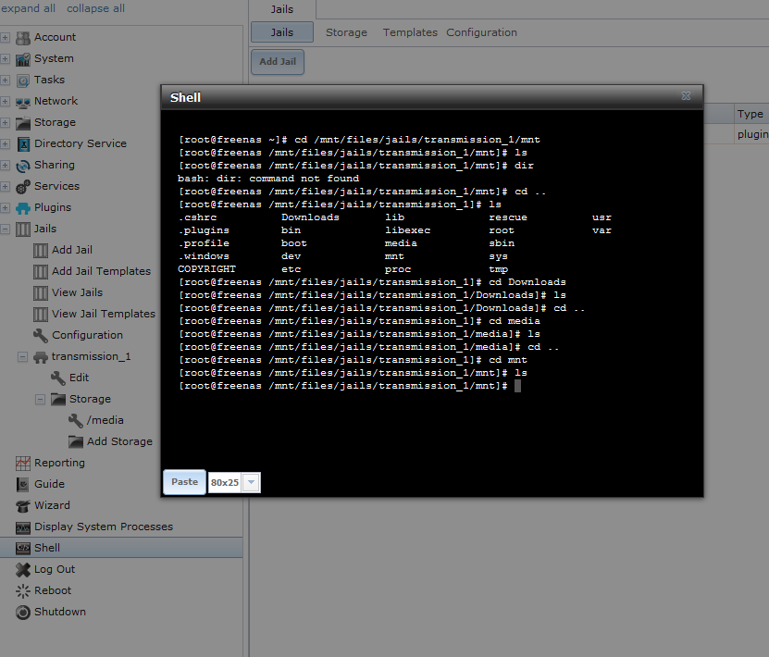Click the System monitor icon
The height and width of the screenshot is (657, 769).
(22, 59)
